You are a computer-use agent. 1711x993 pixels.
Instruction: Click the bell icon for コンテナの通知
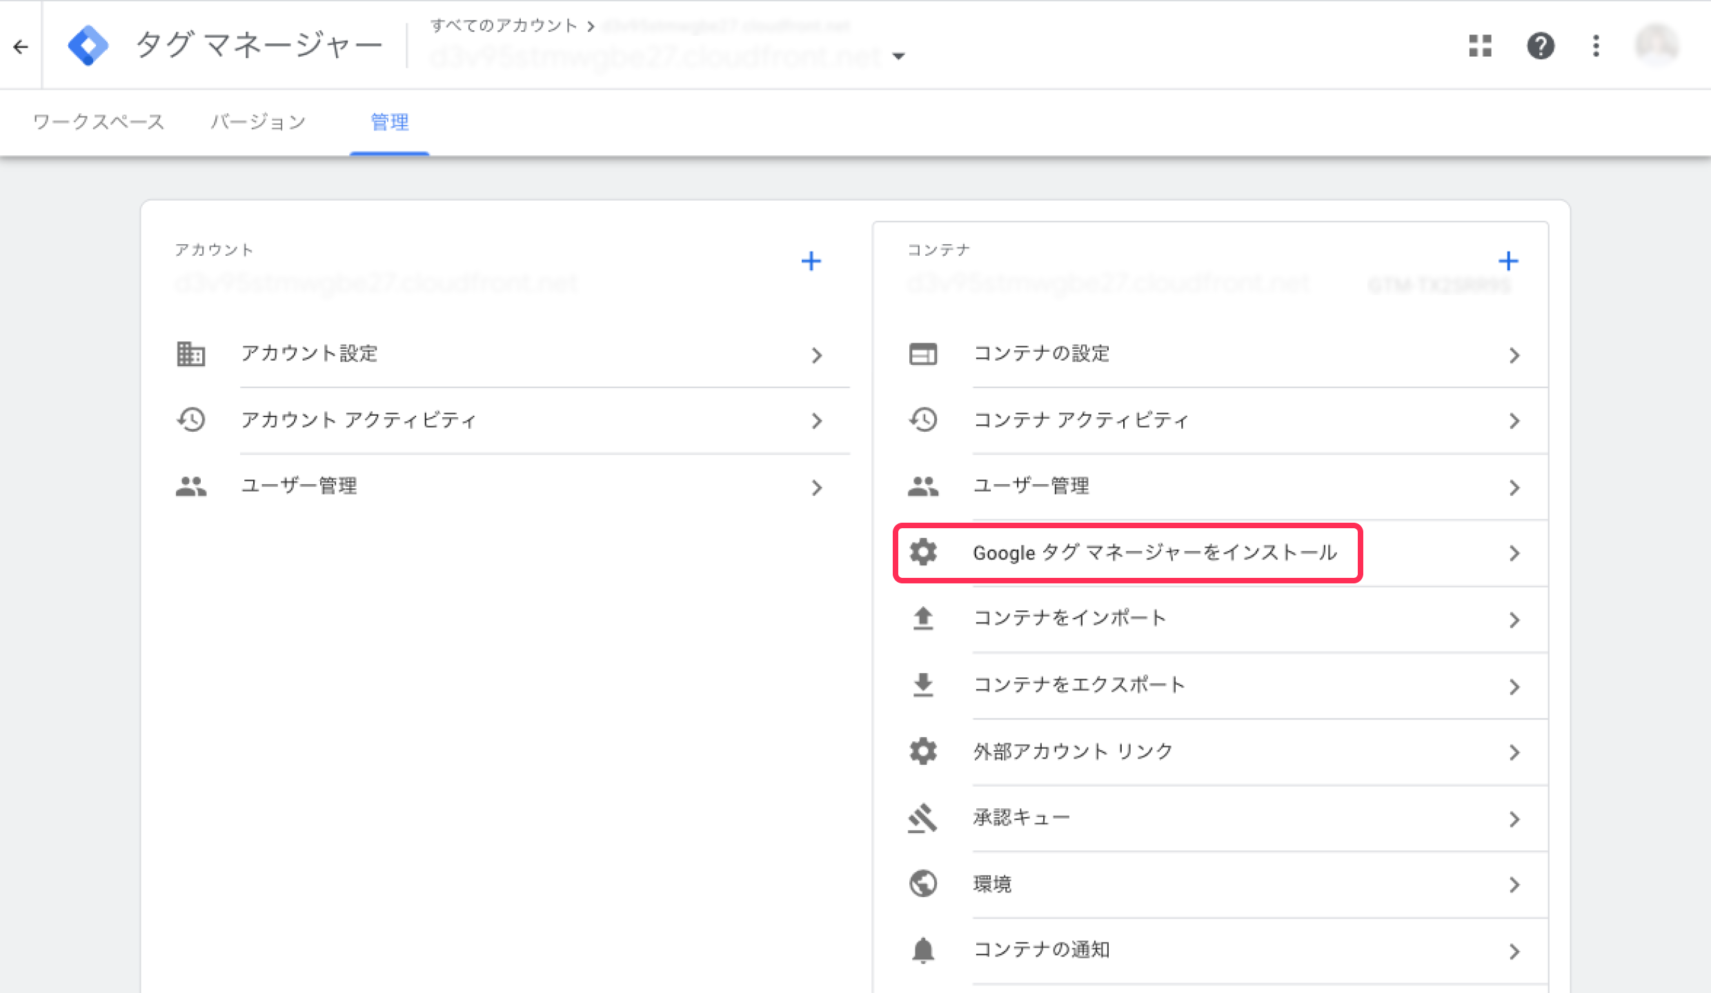coord(922,950)
